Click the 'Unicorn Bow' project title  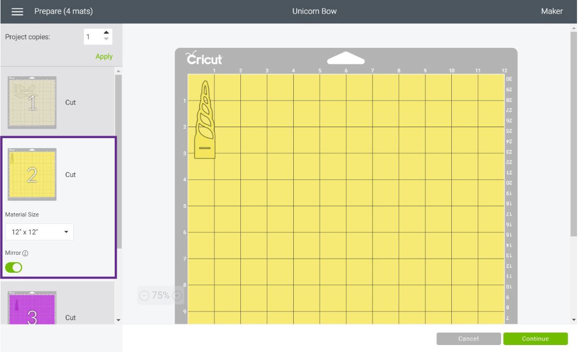click(x=315, y=11)
